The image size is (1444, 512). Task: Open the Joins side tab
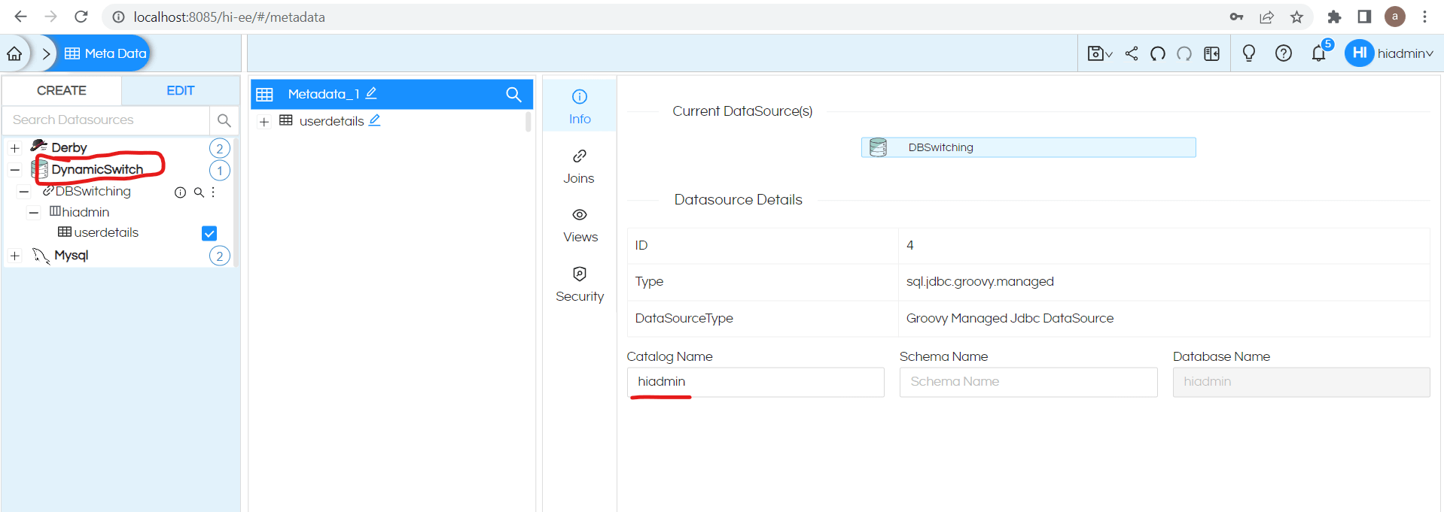coord(579,166)
